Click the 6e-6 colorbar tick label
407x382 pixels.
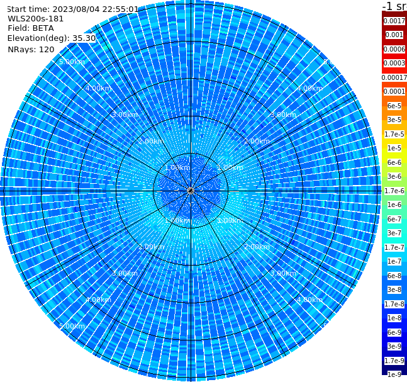click(394, 162)
